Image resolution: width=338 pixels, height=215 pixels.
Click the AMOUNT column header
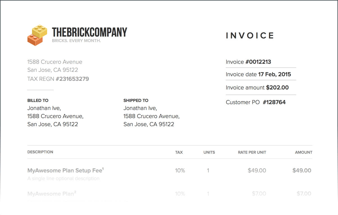point(303,152)
